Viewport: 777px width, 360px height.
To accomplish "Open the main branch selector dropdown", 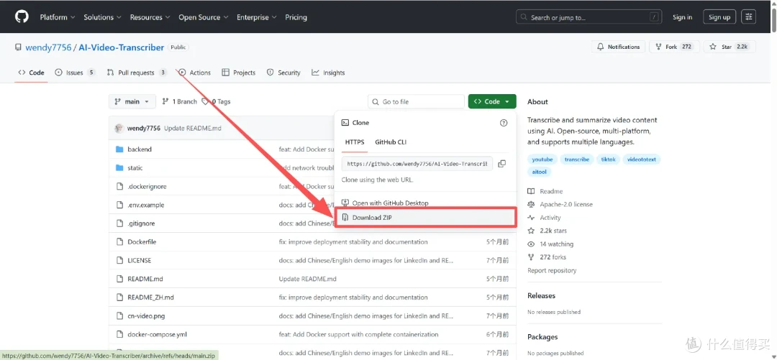I will pyautogui.click(x=132, y=101).
